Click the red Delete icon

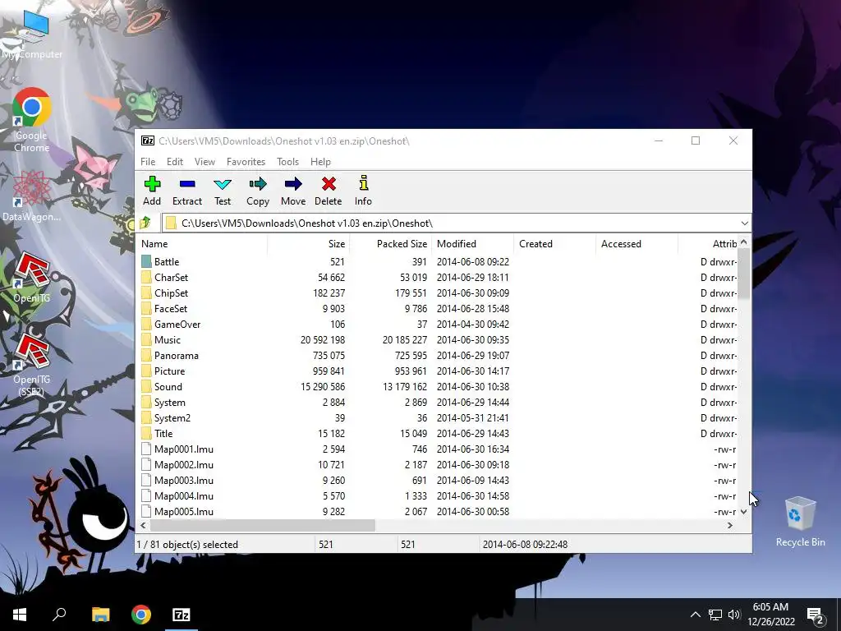tap(329, 184)
